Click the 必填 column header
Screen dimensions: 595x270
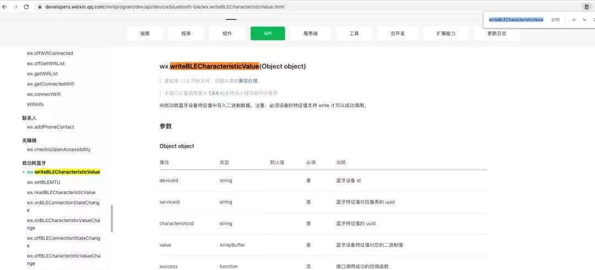(311, 163)
